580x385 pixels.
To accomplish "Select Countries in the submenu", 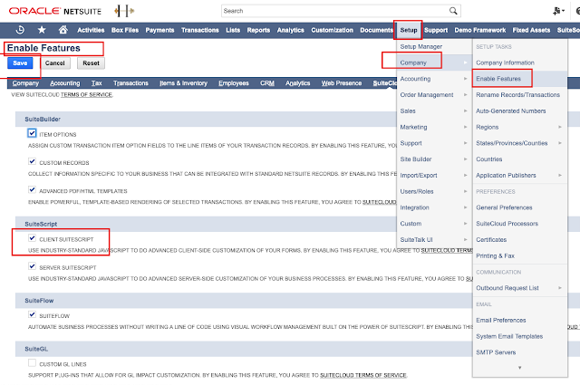I will tap(489, 159).
